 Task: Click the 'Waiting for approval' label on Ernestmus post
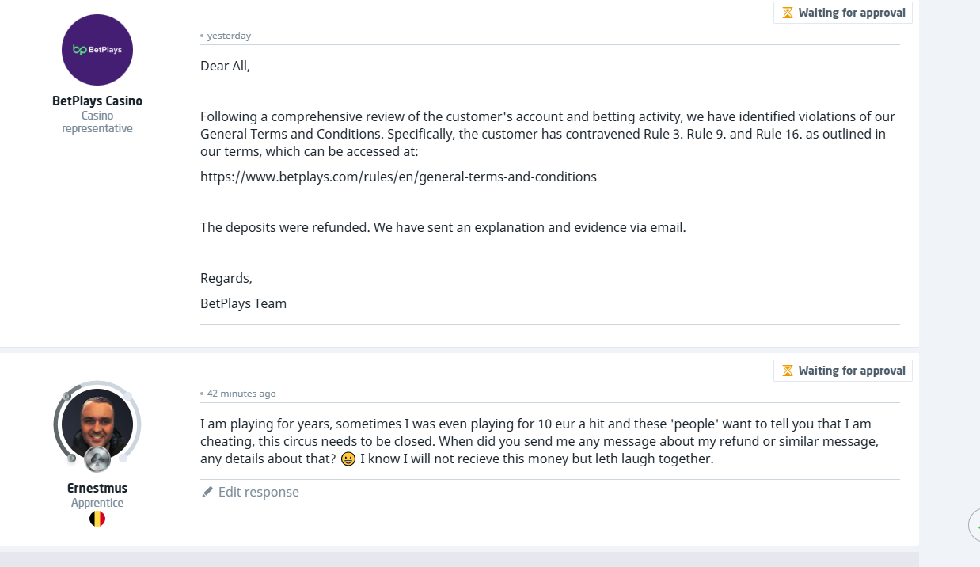[x=851, y=371]
